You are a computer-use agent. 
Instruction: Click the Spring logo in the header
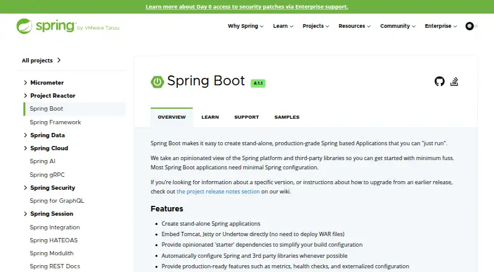(x=46, y=26)
